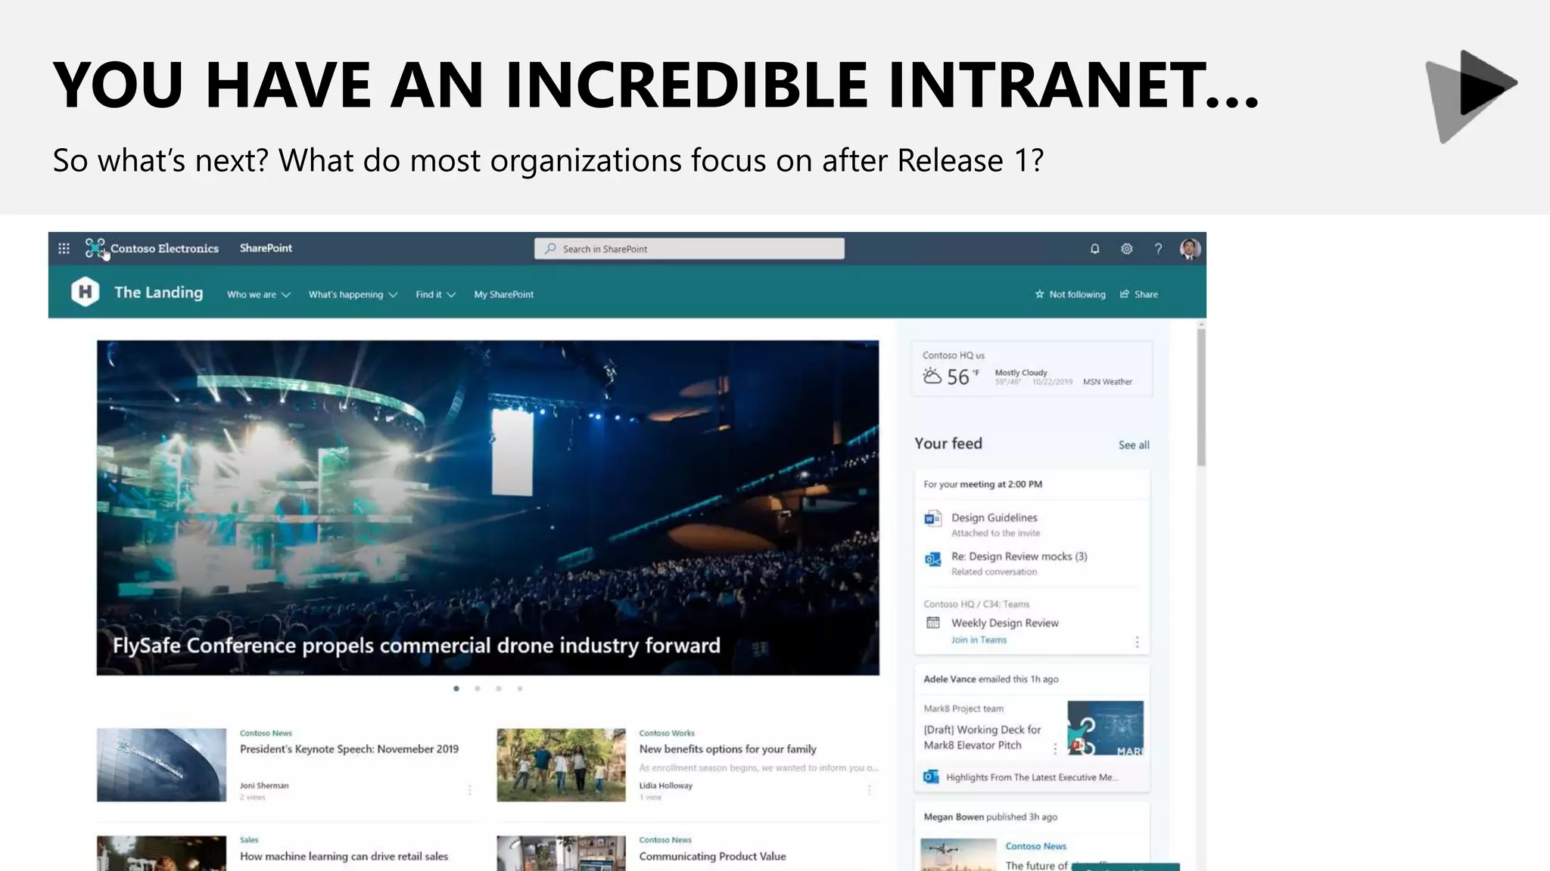Click See all in Your feed
This screenshot has height=871, width=1550.
point(1134,445)
